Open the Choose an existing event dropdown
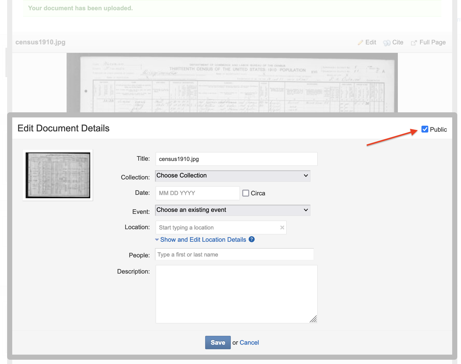 click(232, 210)
